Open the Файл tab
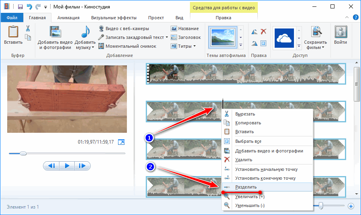Viewport: 361px width, 215px height. 12,18
